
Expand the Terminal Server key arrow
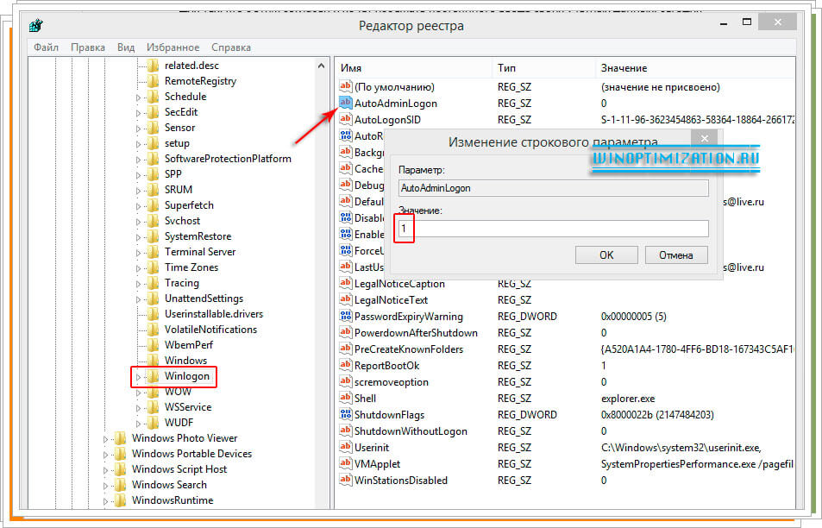click(x=138, y=253)
